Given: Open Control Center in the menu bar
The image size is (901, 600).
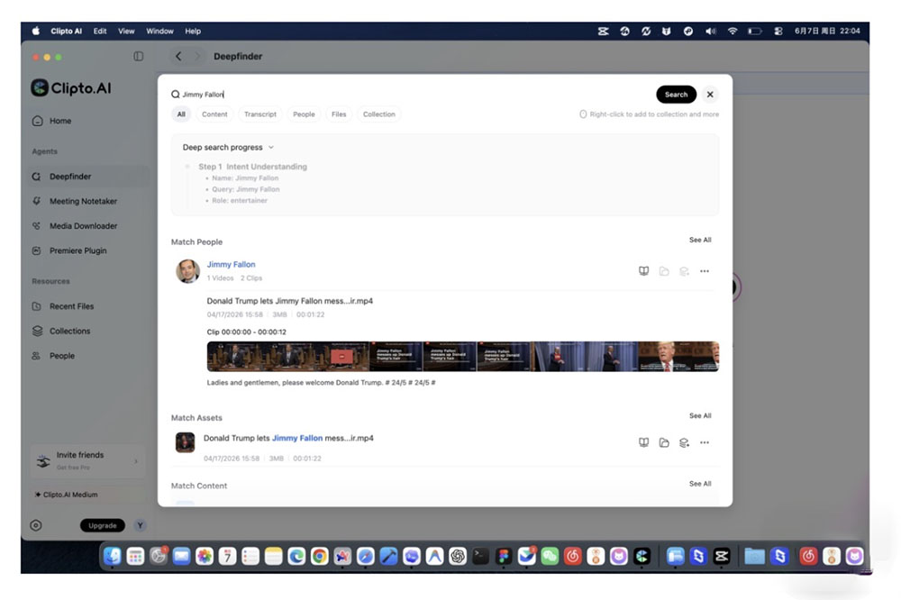Looking at the screenshot, I should [778, 31].
